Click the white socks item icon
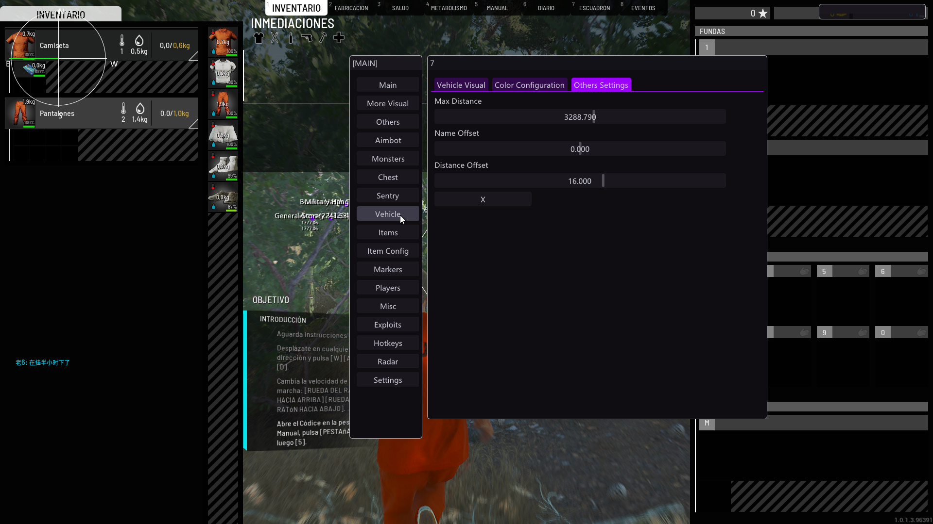933x524 pixels. 223,166
